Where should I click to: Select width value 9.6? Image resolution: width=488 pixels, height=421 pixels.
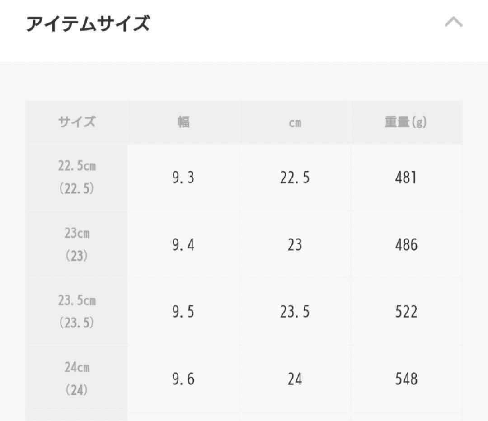183,379
